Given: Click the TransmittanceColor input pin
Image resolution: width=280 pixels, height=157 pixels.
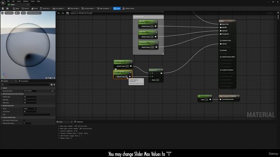Looking at the screenshot, I should (x=220, y=99).
